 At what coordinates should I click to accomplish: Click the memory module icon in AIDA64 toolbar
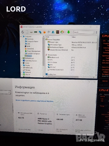pos(35,32)
